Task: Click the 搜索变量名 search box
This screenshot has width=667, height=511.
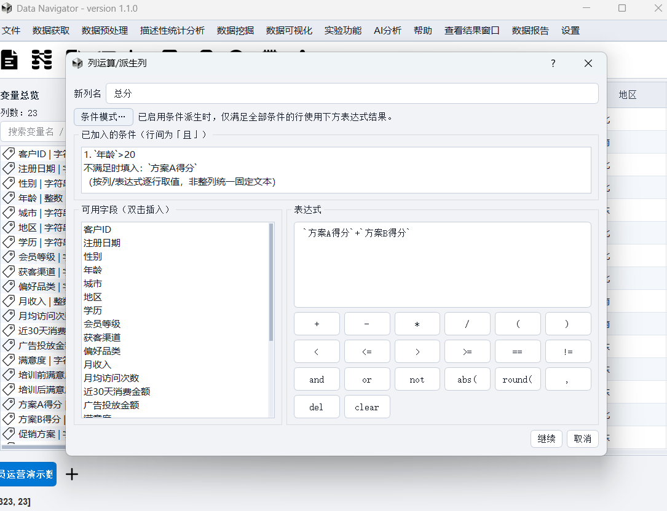Action: 34,131
